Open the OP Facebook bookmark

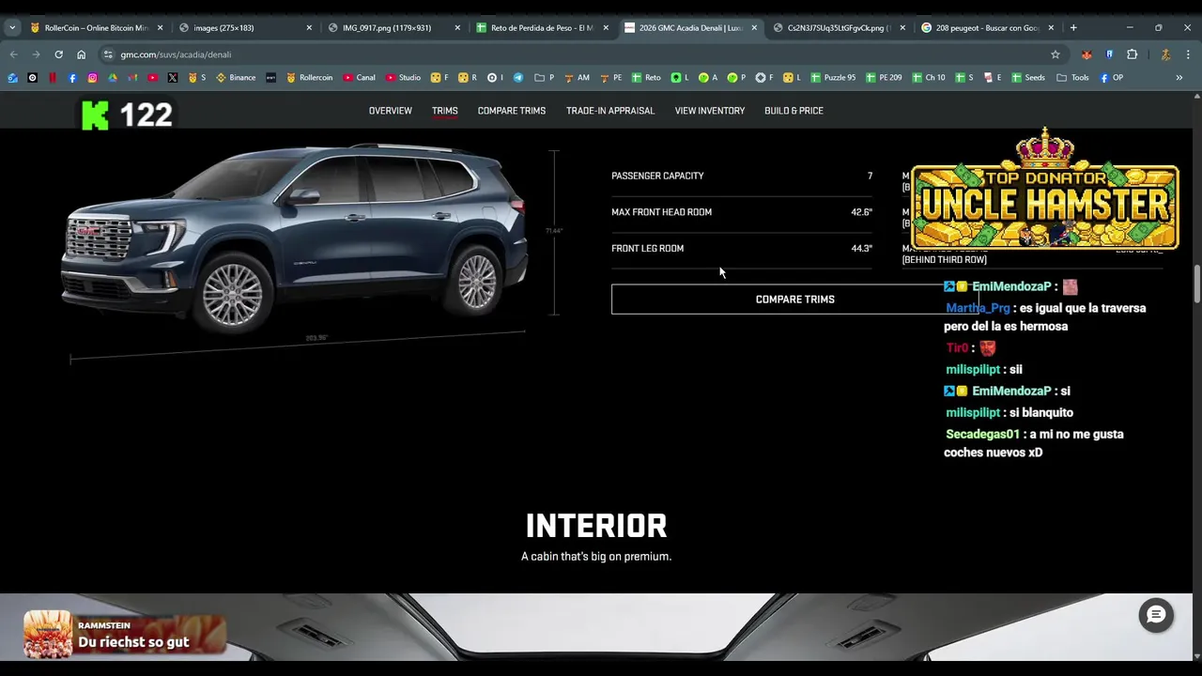coord(1112,78)
